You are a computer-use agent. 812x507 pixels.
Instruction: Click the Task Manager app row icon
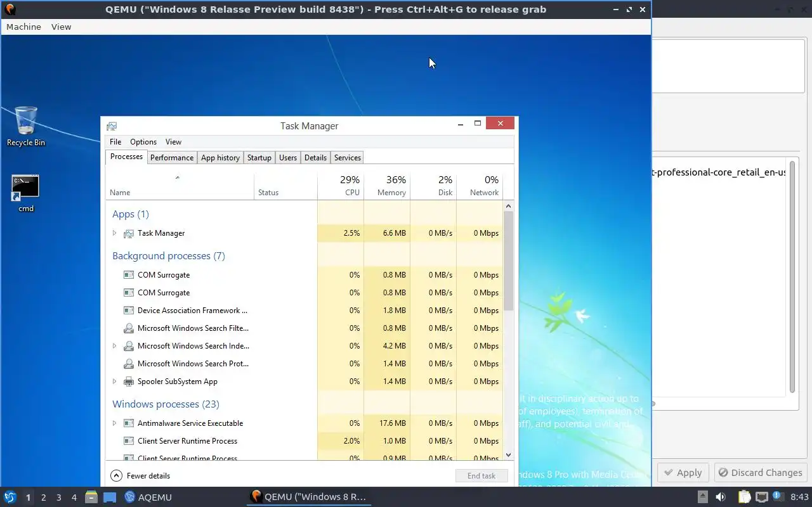pyautogui.click(x=128, y=233)
